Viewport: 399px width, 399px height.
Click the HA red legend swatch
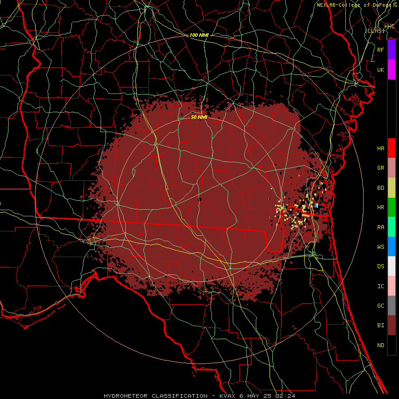point(391,148)
